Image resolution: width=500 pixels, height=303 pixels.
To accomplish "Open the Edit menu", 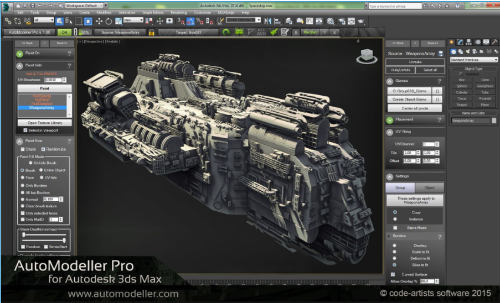I will pos(20,12).
